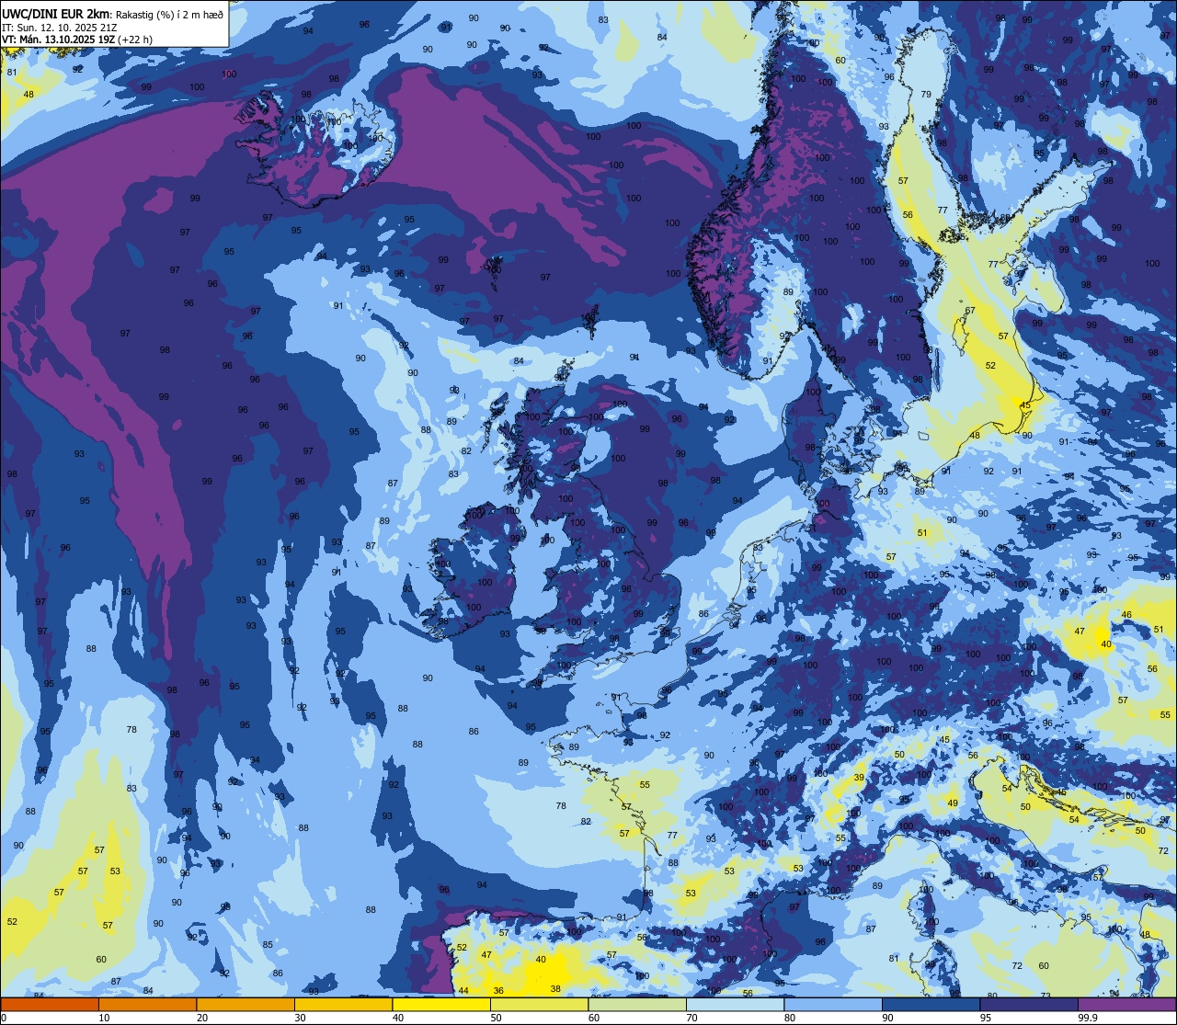Select the dark orange 0–10 legend swatch
This screenshot has width=1177, height=1025.
tap(50, 1004)
